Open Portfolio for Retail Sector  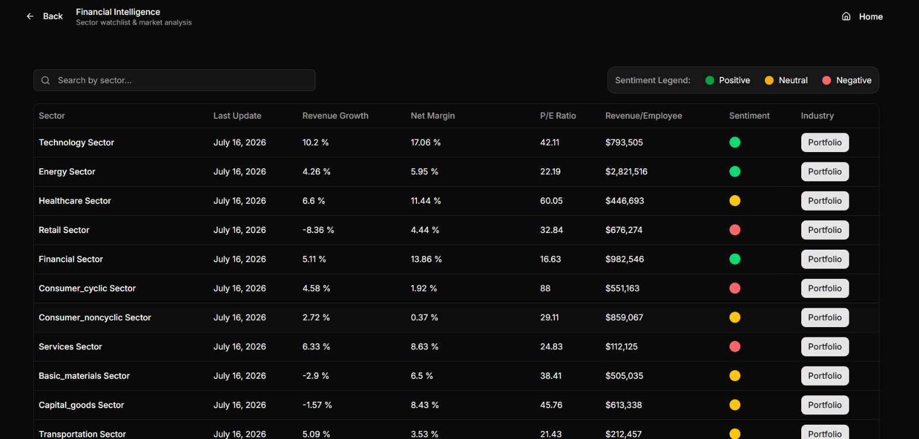point(825,230)
